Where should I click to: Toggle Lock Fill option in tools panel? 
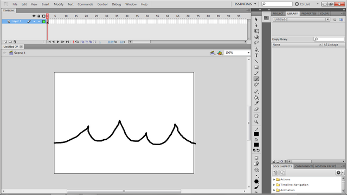256,164
